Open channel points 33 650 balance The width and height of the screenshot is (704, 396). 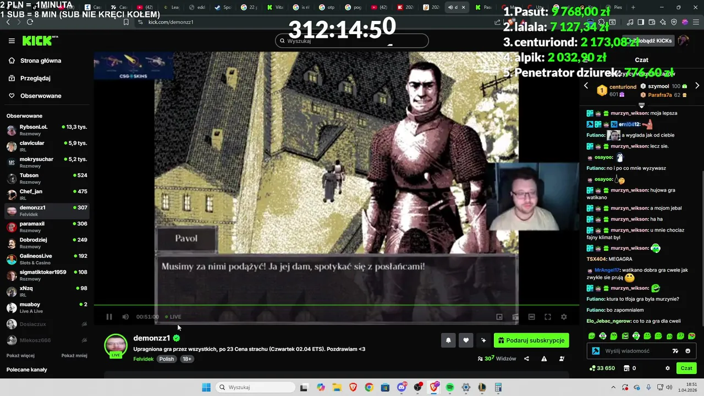pos(602,369)
